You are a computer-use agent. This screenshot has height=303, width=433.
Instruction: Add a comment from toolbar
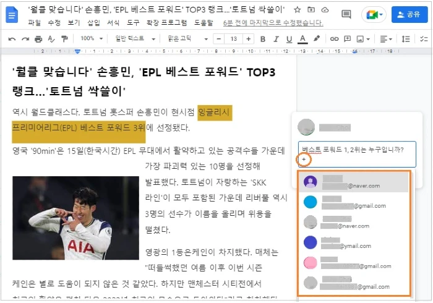pyautogui.click(x=347, y=39)
